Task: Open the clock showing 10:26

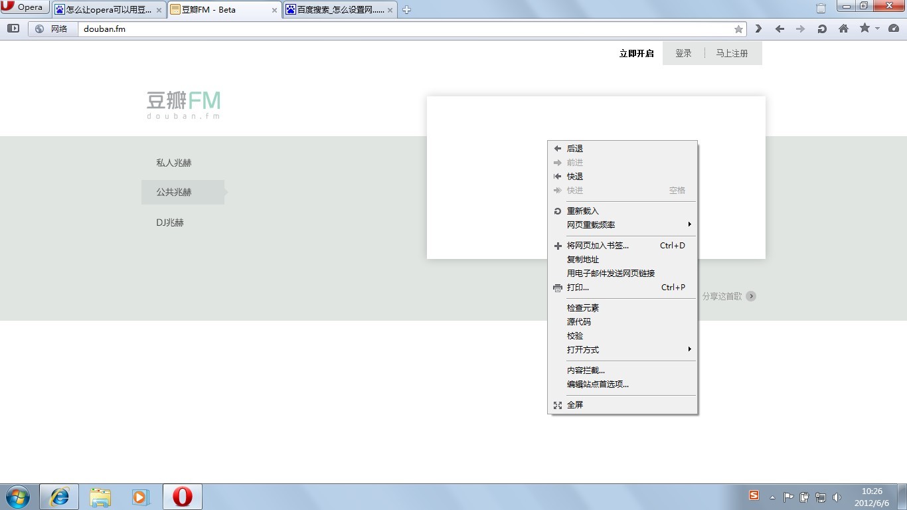Action: (872, 497)
